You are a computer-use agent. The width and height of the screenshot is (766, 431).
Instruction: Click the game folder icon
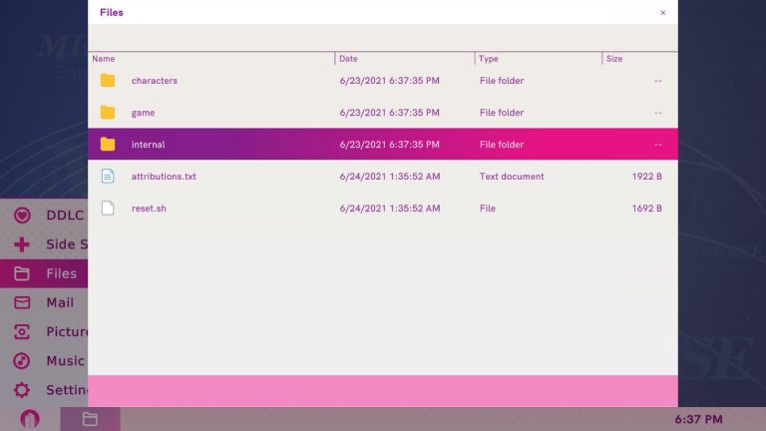108,113
